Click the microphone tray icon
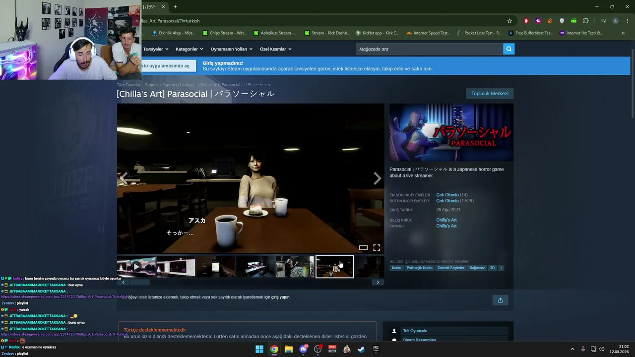635x357 pixels. click(583, 349)
